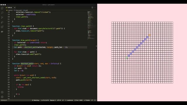Open the Manage gear icon
The image size is (187, 105).
[x=2, y=97]
